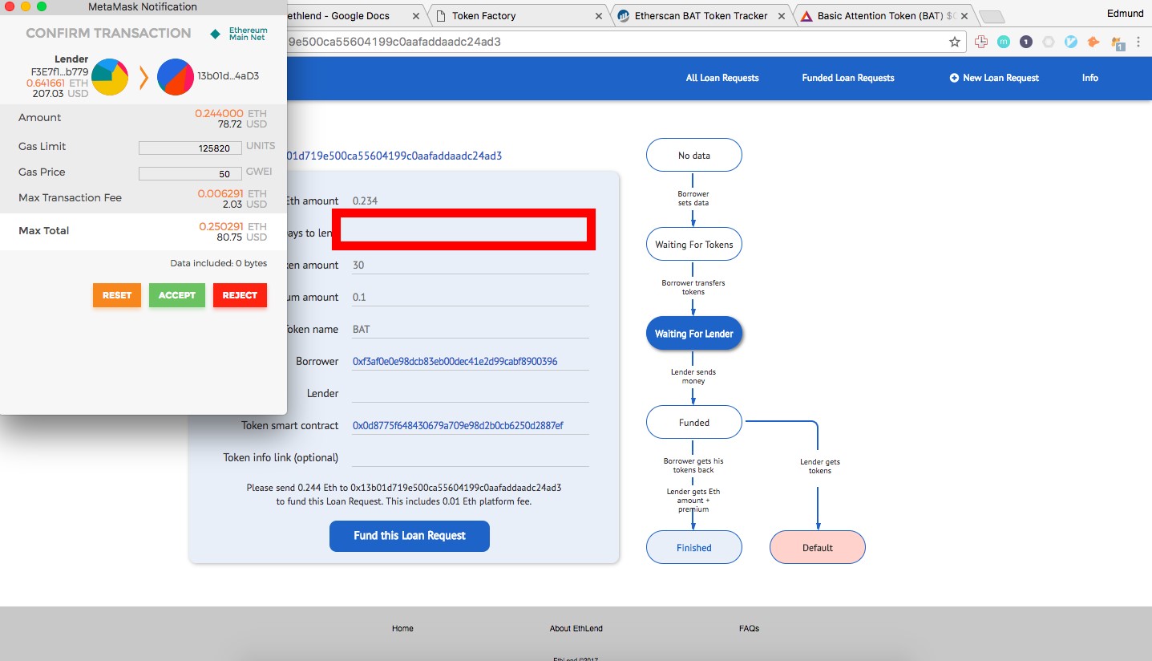Open the grey hexagon extension
1152x661 pixels.
(1048, 42)
